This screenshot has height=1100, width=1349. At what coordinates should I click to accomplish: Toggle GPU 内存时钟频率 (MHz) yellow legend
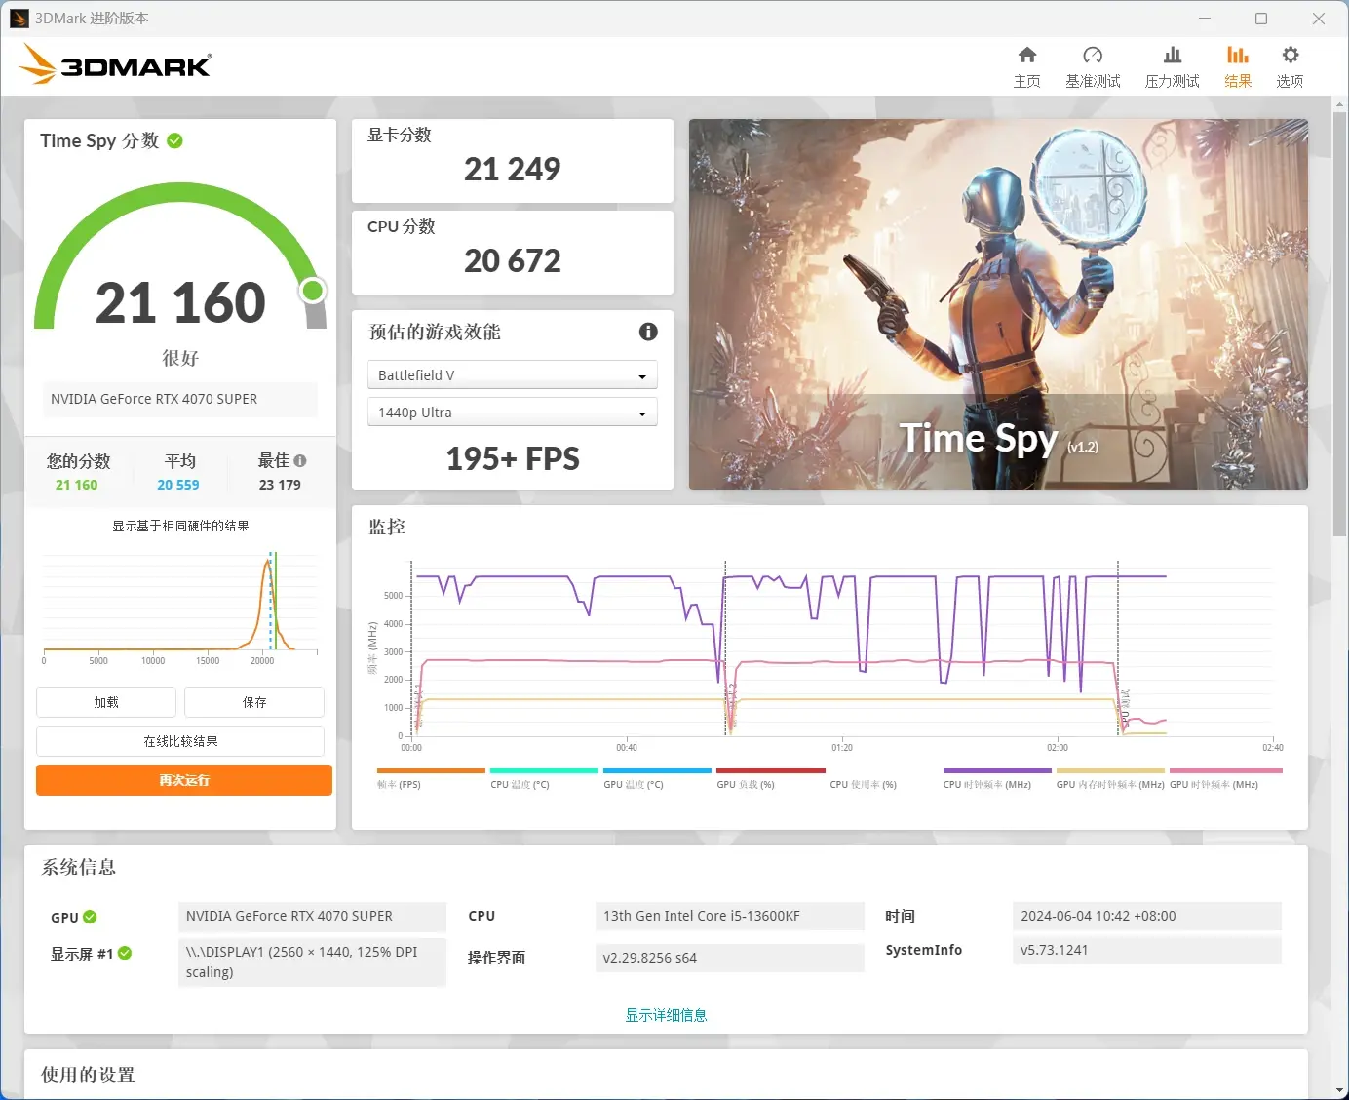1110,770
